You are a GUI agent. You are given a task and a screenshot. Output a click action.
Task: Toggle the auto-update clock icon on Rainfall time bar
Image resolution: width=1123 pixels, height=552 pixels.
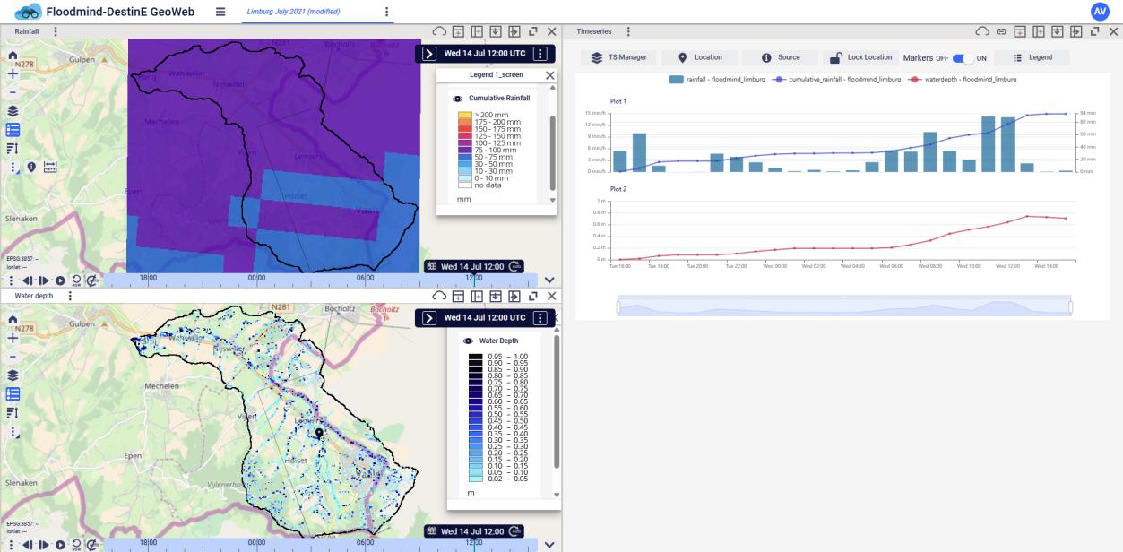(x=514, y=266)
